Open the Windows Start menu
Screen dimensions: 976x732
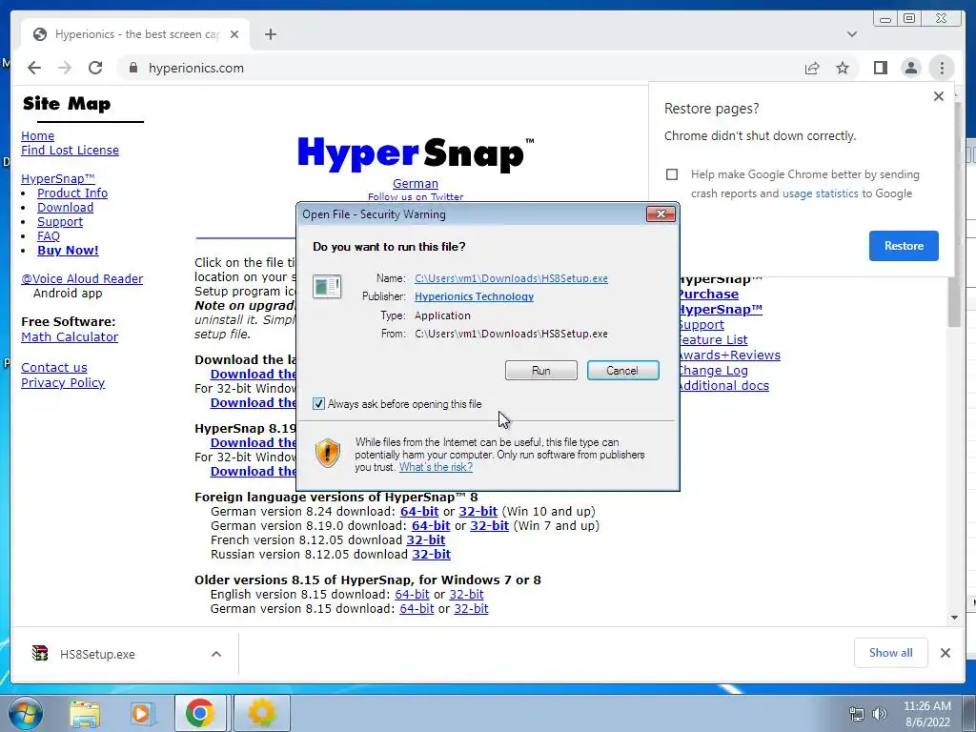25,713
